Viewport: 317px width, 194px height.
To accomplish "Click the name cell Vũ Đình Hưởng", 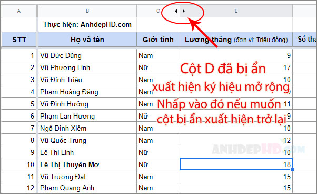I will [x=87, y=104].
